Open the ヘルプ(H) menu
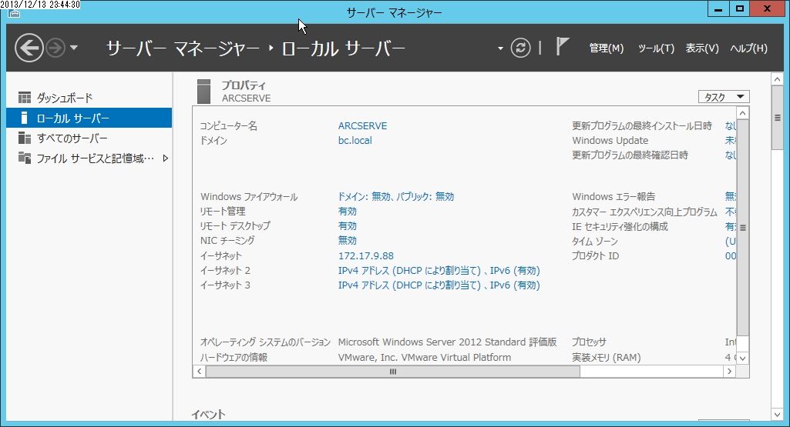Image resolution: width=790 pixels, height=427 pixels. point(748,48)
